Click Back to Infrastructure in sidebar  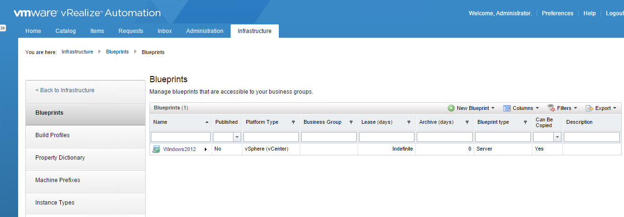[65, 90]
